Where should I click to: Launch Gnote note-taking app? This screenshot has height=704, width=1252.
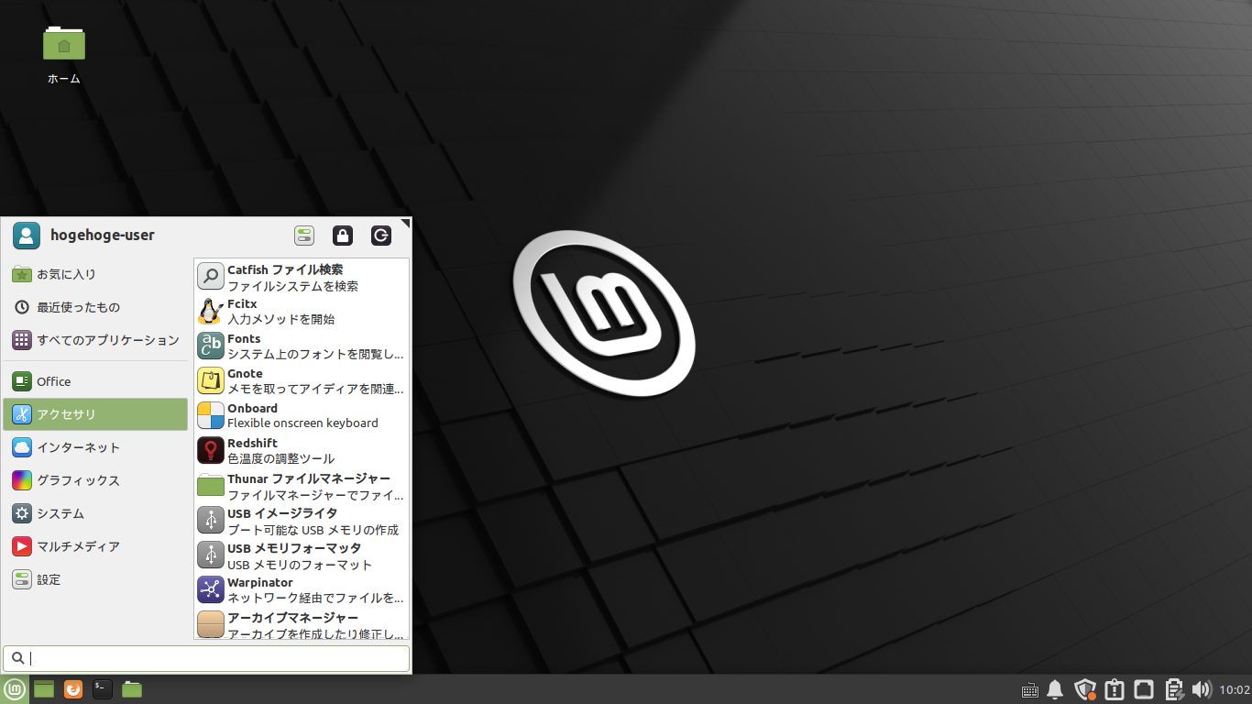click(302, 381)
